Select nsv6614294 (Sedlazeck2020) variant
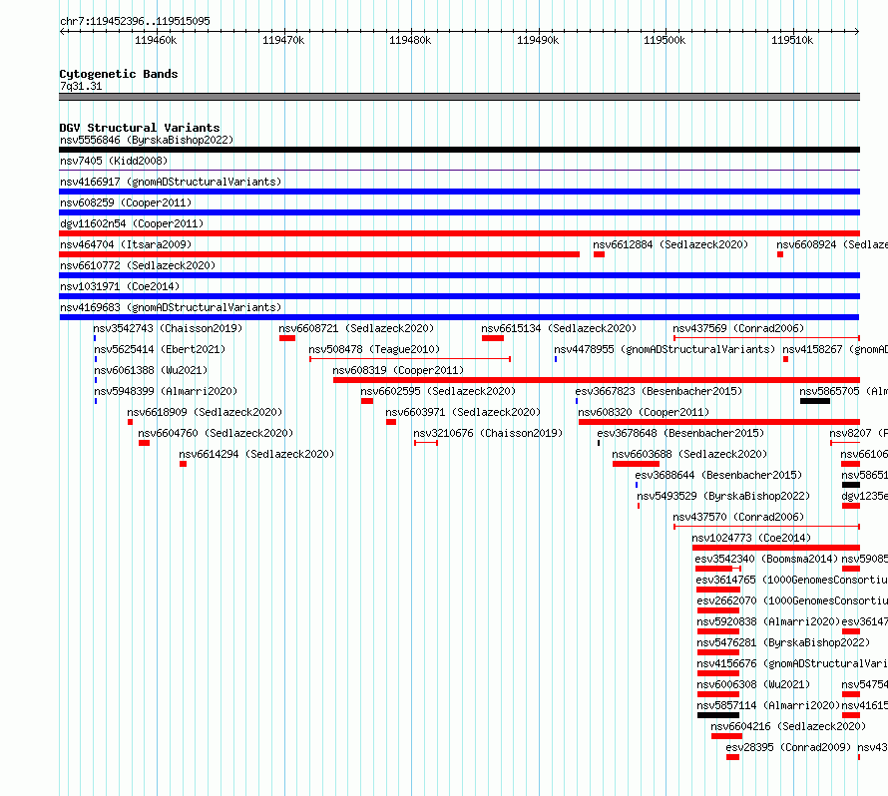This screenshot has width=888, height=796. 256,454
